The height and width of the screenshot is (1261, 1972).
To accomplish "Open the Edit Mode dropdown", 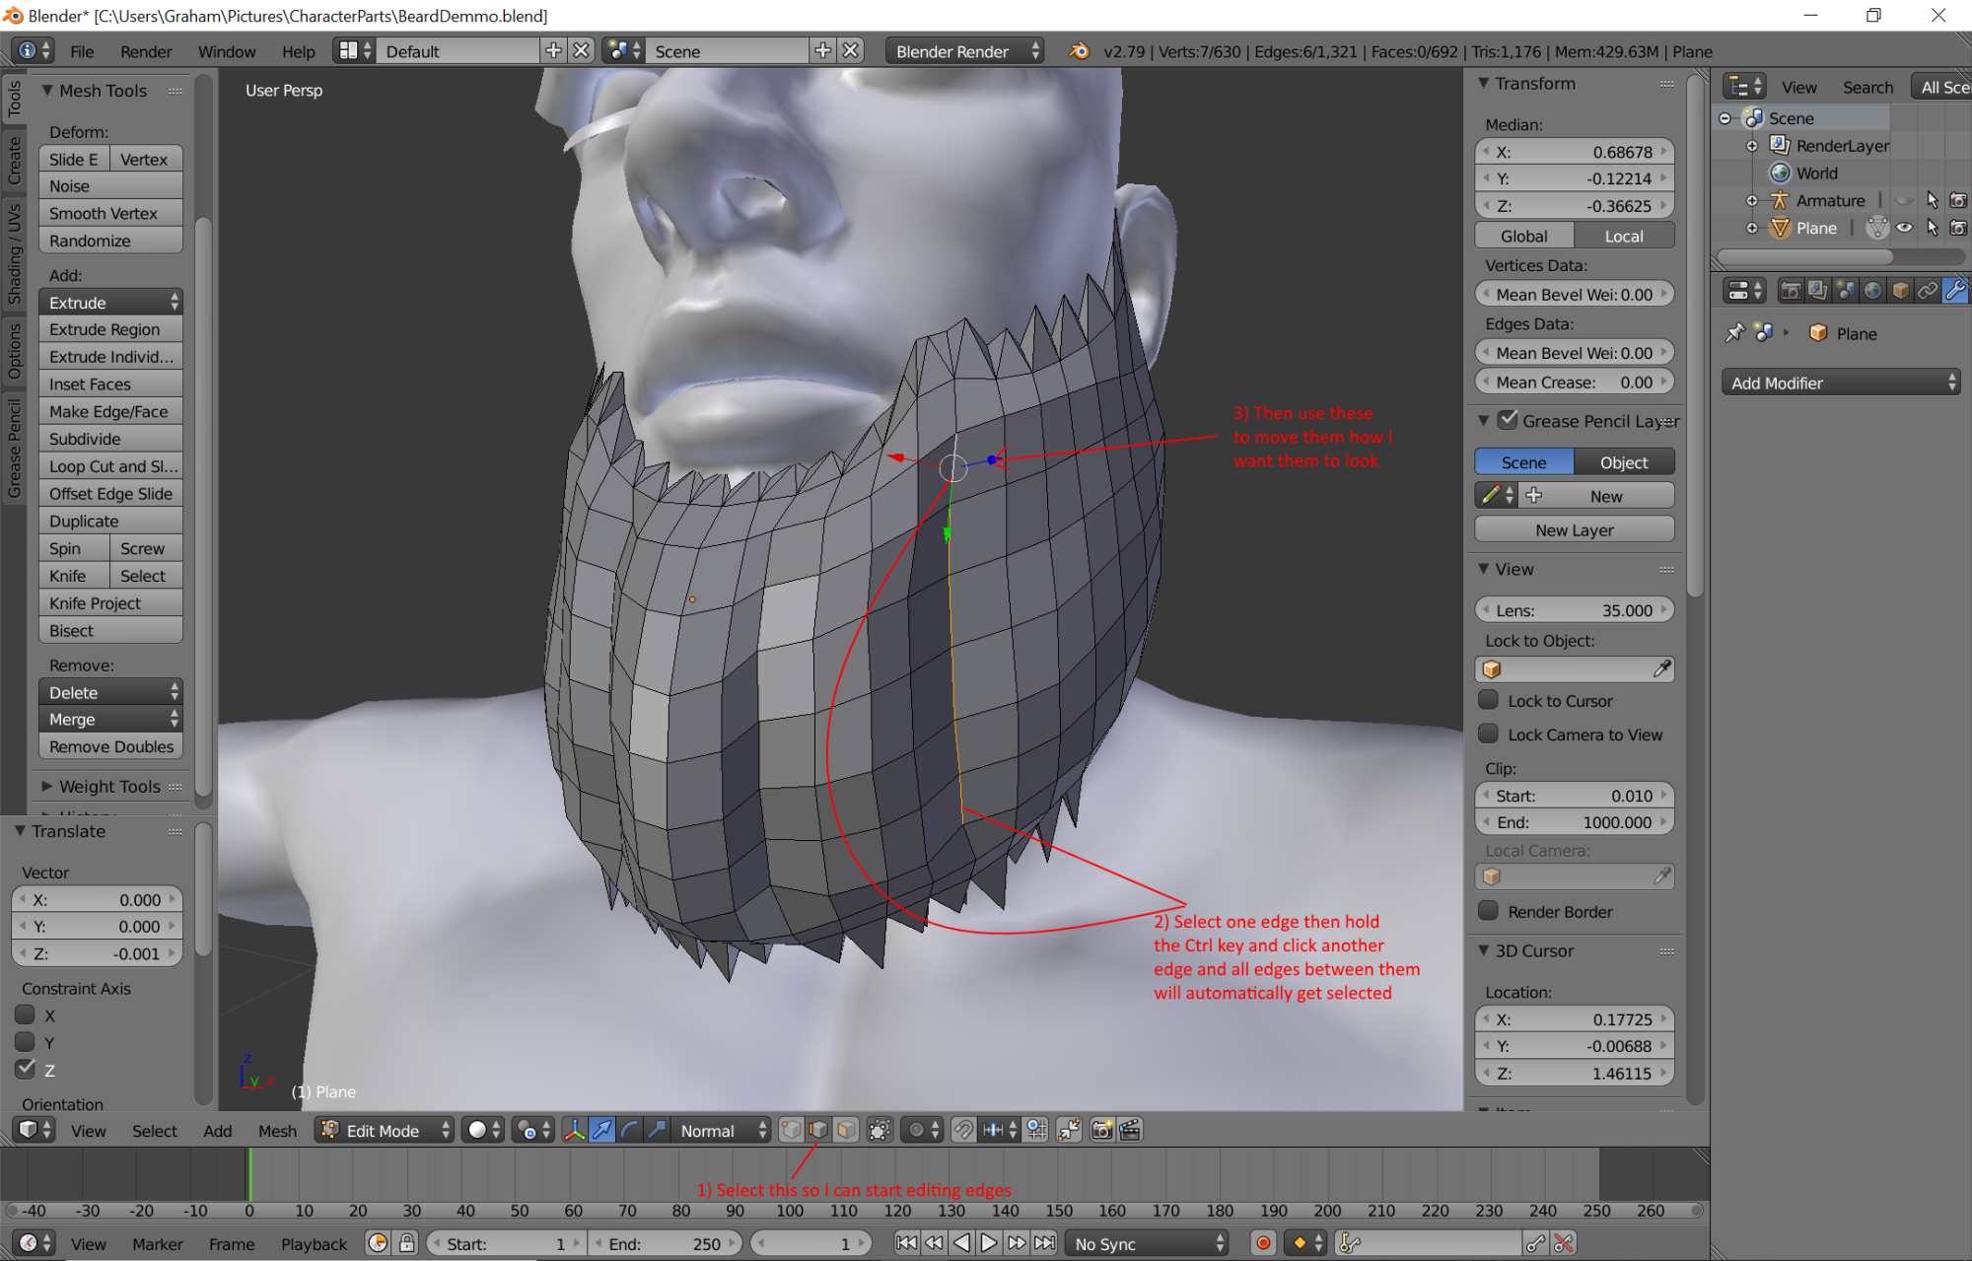I will click(385, 1130).
